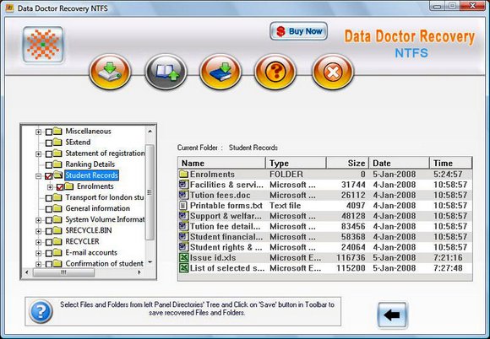Viewport: 490px width, 339px height.
Task: Collapse the Student Records tree node
Action: tap(38, 176)
